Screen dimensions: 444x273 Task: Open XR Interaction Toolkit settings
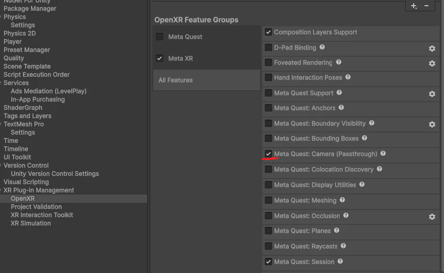42,215
